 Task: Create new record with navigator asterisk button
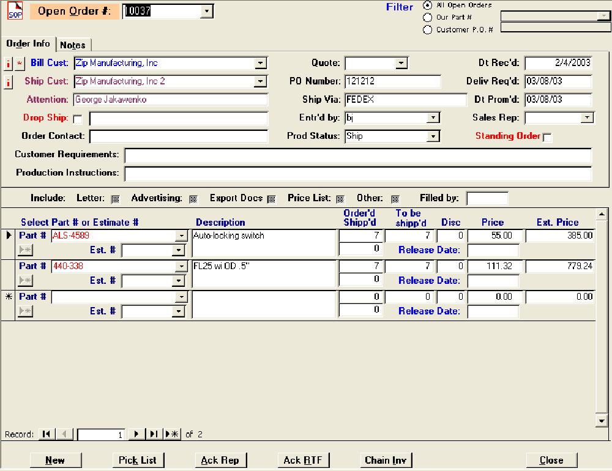tap(172, 434)
